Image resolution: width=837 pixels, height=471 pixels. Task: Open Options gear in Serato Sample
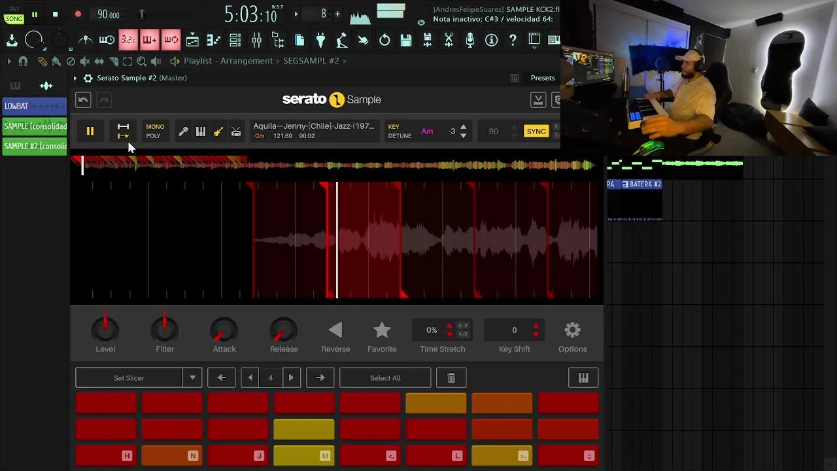coord(573,330)
